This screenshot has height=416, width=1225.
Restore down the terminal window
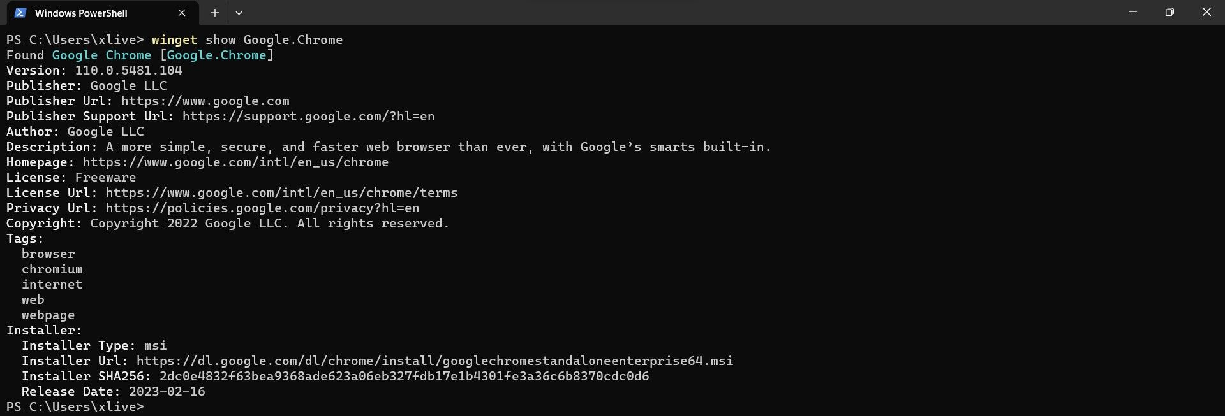click(1169, 12)
